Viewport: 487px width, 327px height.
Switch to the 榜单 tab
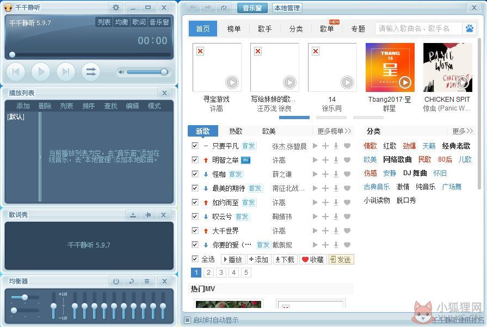click(x=234, y=29)
